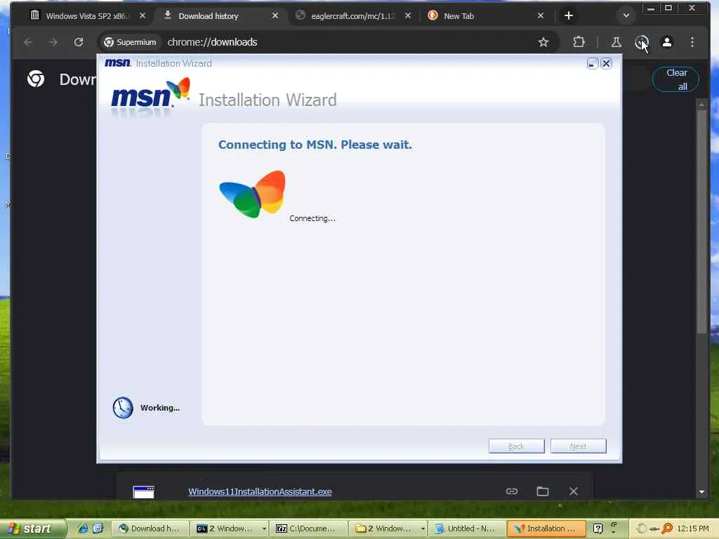The image size is (719, 539).
Task: Open the downloads indicator icon in toolbar
Action: pos(642,42)
